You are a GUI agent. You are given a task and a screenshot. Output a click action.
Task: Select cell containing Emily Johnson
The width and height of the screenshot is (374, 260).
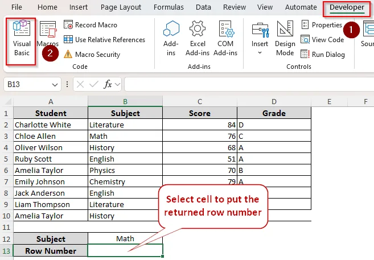(x=51, y=181)
